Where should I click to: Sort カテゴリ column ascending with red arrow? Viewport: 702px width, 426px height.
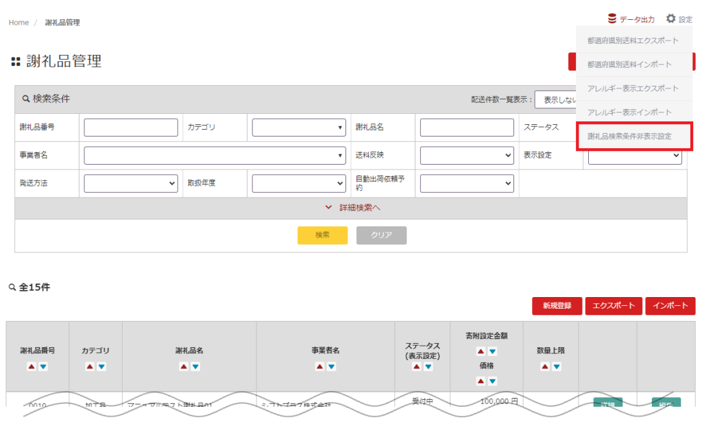tap(90, 367)
